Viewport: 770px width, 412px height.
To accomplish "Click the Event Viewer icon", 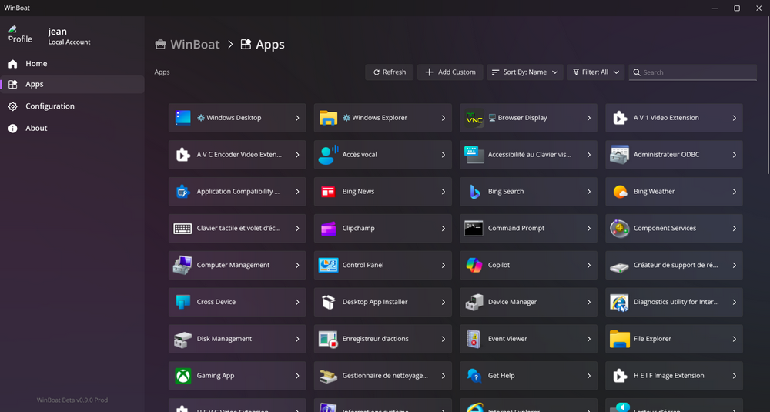I will 474,339.
